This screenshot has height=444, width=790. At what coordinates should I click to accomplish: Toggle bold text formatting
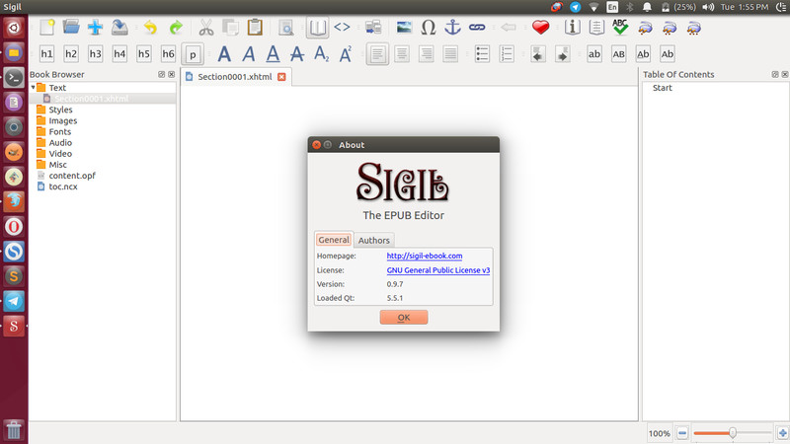click(224, 54)
